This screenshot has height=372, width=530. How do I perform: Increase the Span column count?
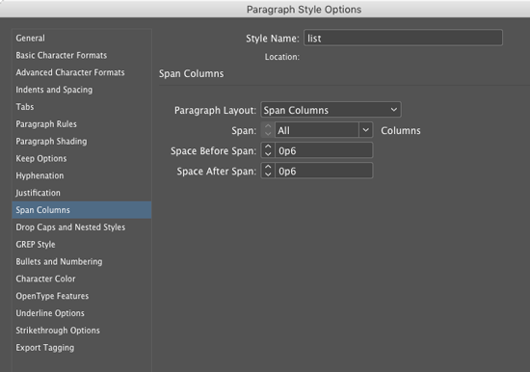(268, 126)
